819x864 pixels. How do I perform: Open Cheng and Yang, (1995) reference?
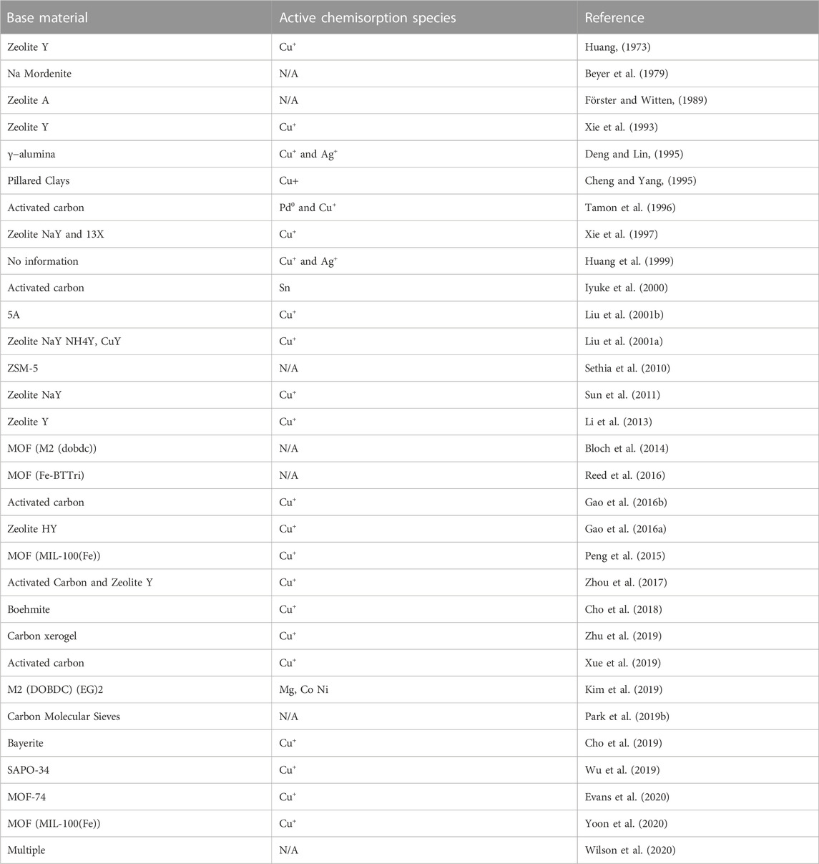coord(640,181)
